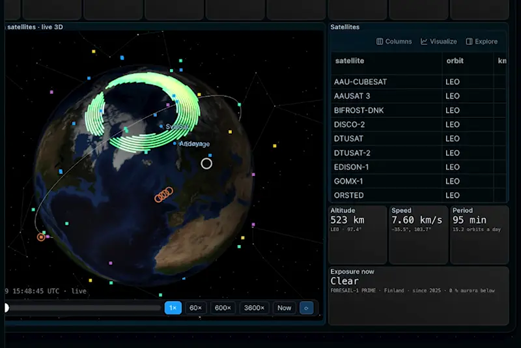Click the Satellites table panel title
Screen dimensions: 521x348
tap(345, 27)
